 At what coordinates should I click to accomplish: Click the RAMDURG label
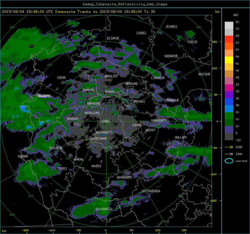click(89, 90)
